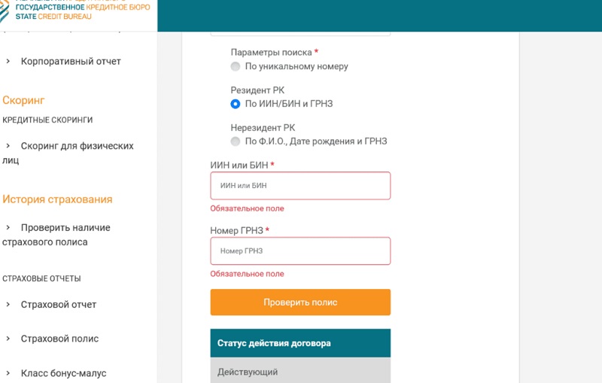Image resolution: width=602 pixels, height=383 pixels.
Task: Click the chevron next to Страховой отчет
Action: tap(8, 304)
